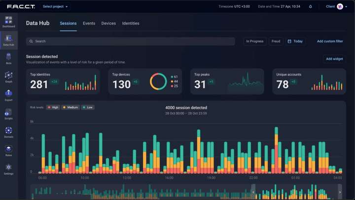Click the notification bell icon
The width and height of the screenshot is (355, 200).
310,7
